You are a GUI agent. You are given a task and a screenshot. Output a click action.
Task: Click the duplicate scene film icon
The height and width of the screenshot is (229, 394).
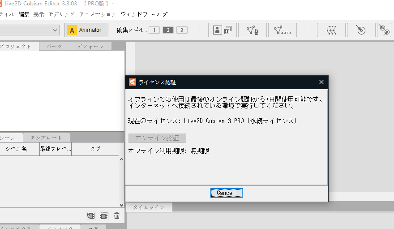pyautogui.click(x=104, y=216)
